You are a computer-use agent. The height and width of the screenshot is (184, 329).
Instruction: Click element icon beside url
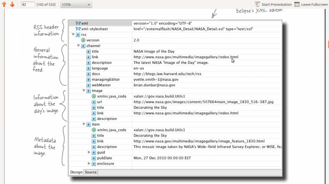pos(94,102)
